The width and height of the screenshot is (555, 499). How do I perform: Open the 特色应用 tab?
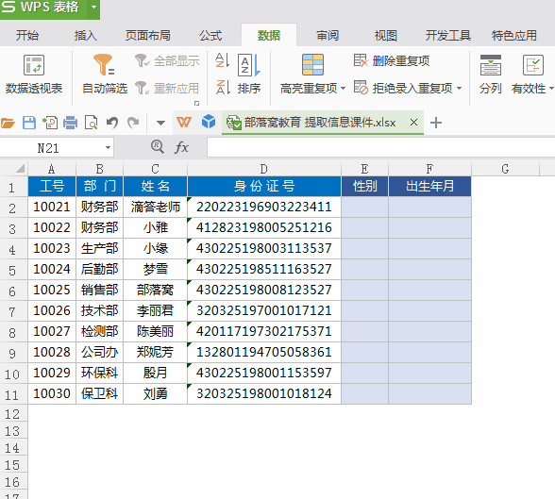tap(513, 35)
